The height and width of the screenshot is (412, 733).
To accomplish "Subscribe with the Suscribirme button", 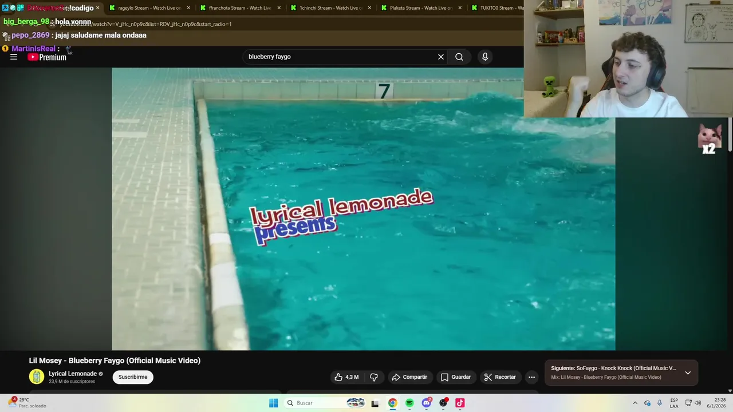I will [x=133, y=377].
